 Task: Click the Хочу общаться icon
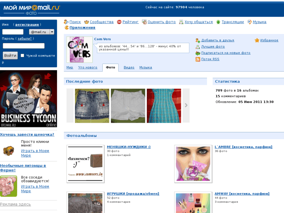(181, 22)
